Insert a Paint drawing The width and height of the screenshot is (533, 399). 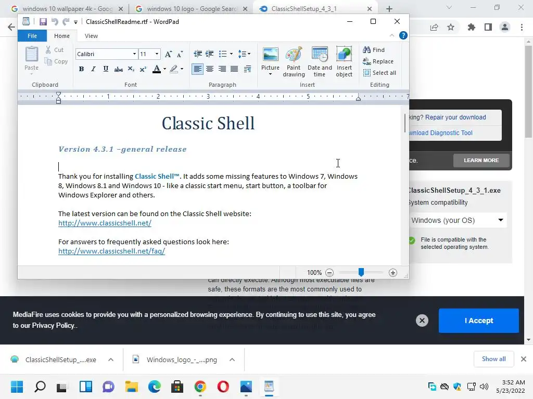tap(294, 62)
